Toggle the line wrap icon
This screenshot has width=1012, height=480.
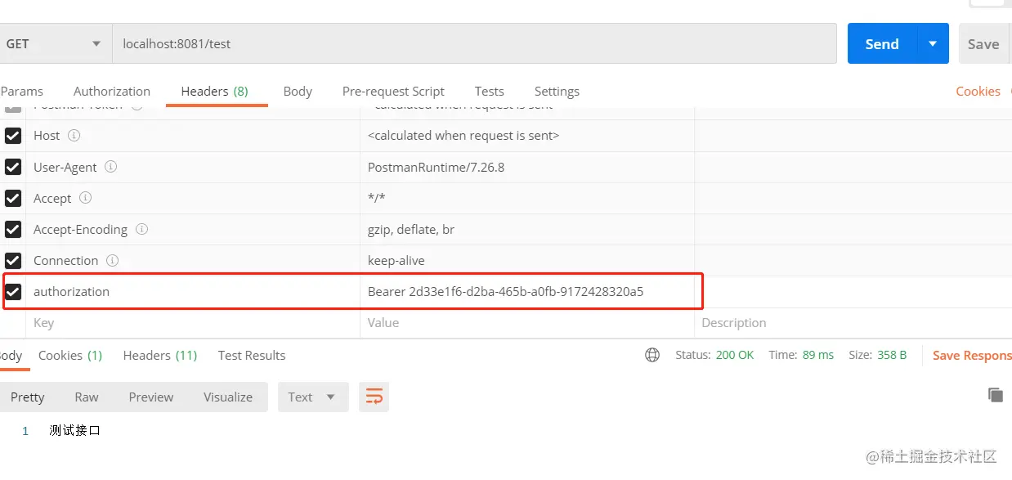click(x=374, y=397)
